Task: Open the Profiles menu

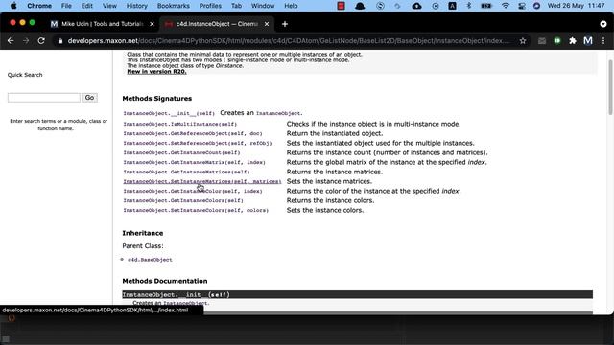Action: click(x=210, y=6)
